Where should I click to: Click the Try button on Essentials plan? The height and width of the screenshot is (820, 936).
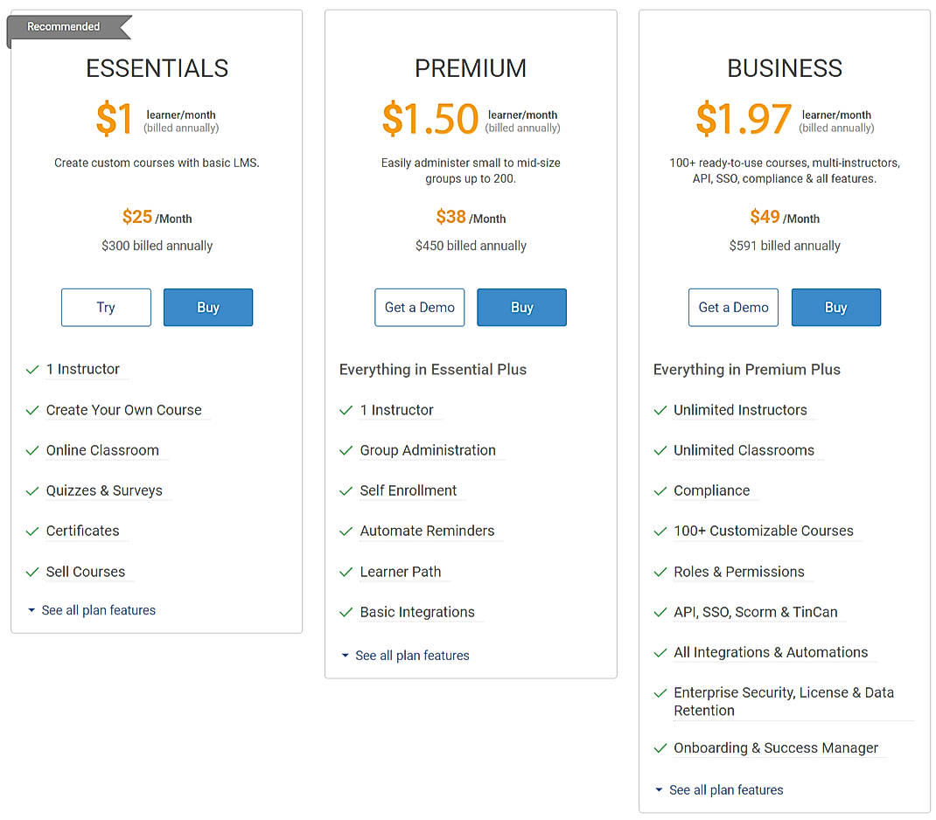click(106, 307)
